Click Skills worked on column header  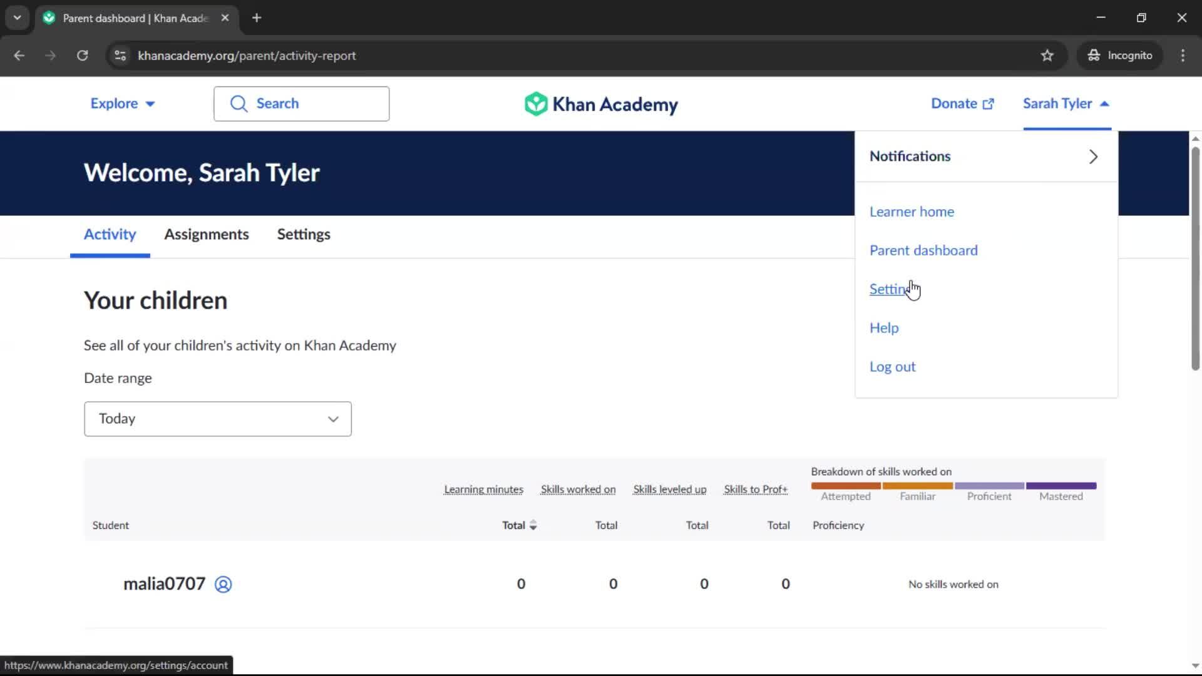(578, 489)
